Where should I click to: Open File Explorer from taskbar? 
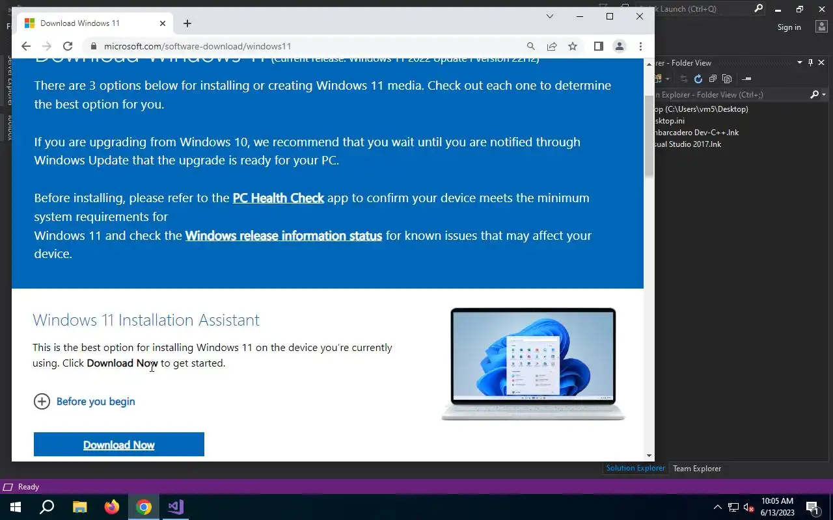[79, 507]
